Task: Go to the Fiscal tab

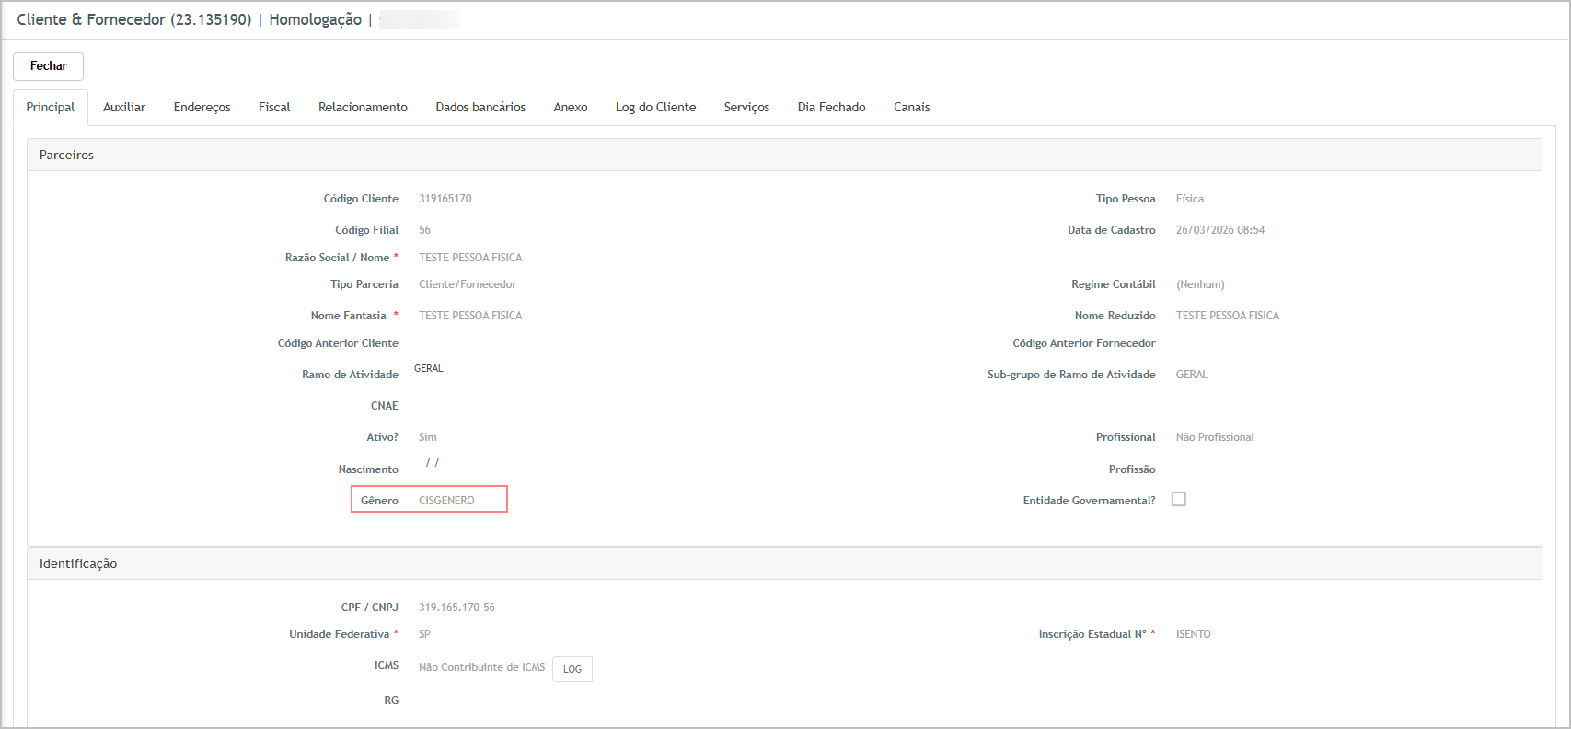Action: coord(274,108)
